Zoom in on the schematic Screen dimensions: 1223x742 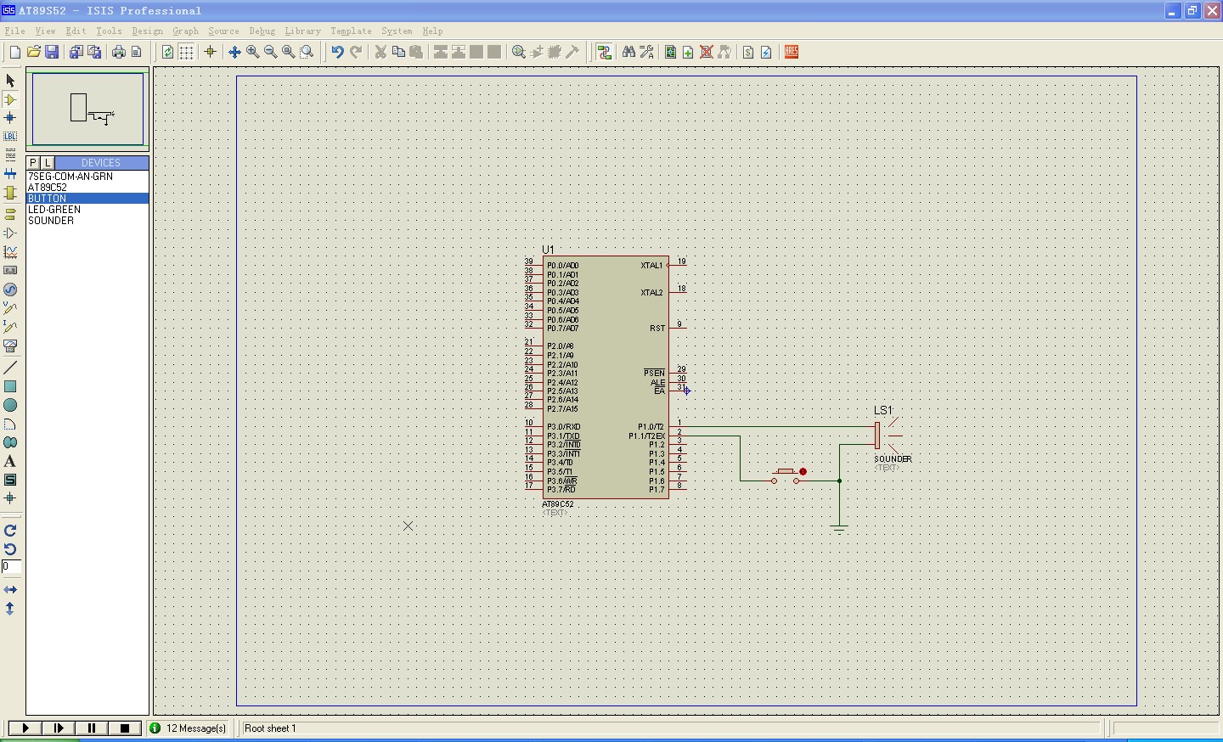(253, 52)
